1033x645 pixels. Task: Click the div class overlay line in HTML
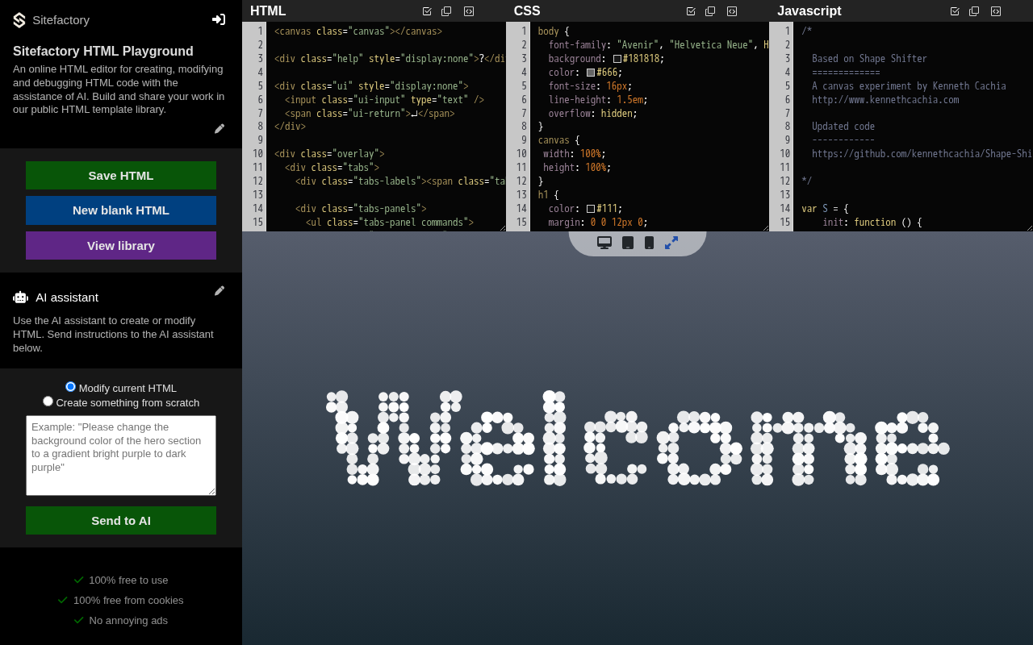click(329, 154)
